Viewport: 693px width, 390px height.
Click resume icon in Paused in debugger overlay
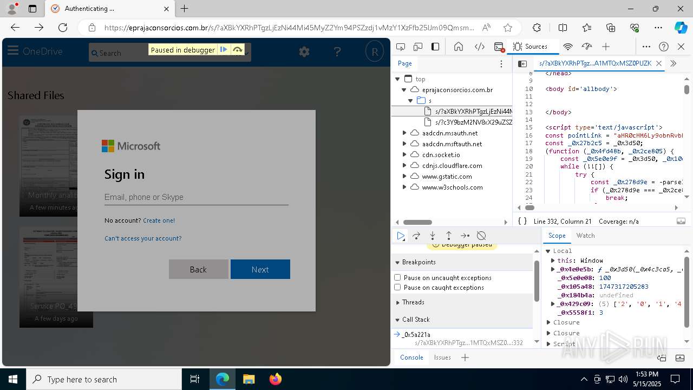223,50
